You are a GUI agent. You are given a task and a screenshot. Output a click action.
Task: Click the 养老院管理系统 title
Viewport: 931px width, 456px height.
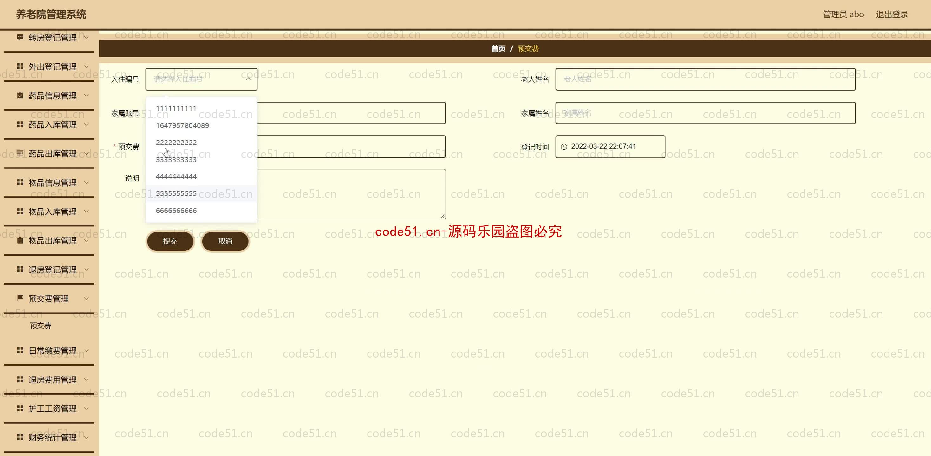[51, 15]
